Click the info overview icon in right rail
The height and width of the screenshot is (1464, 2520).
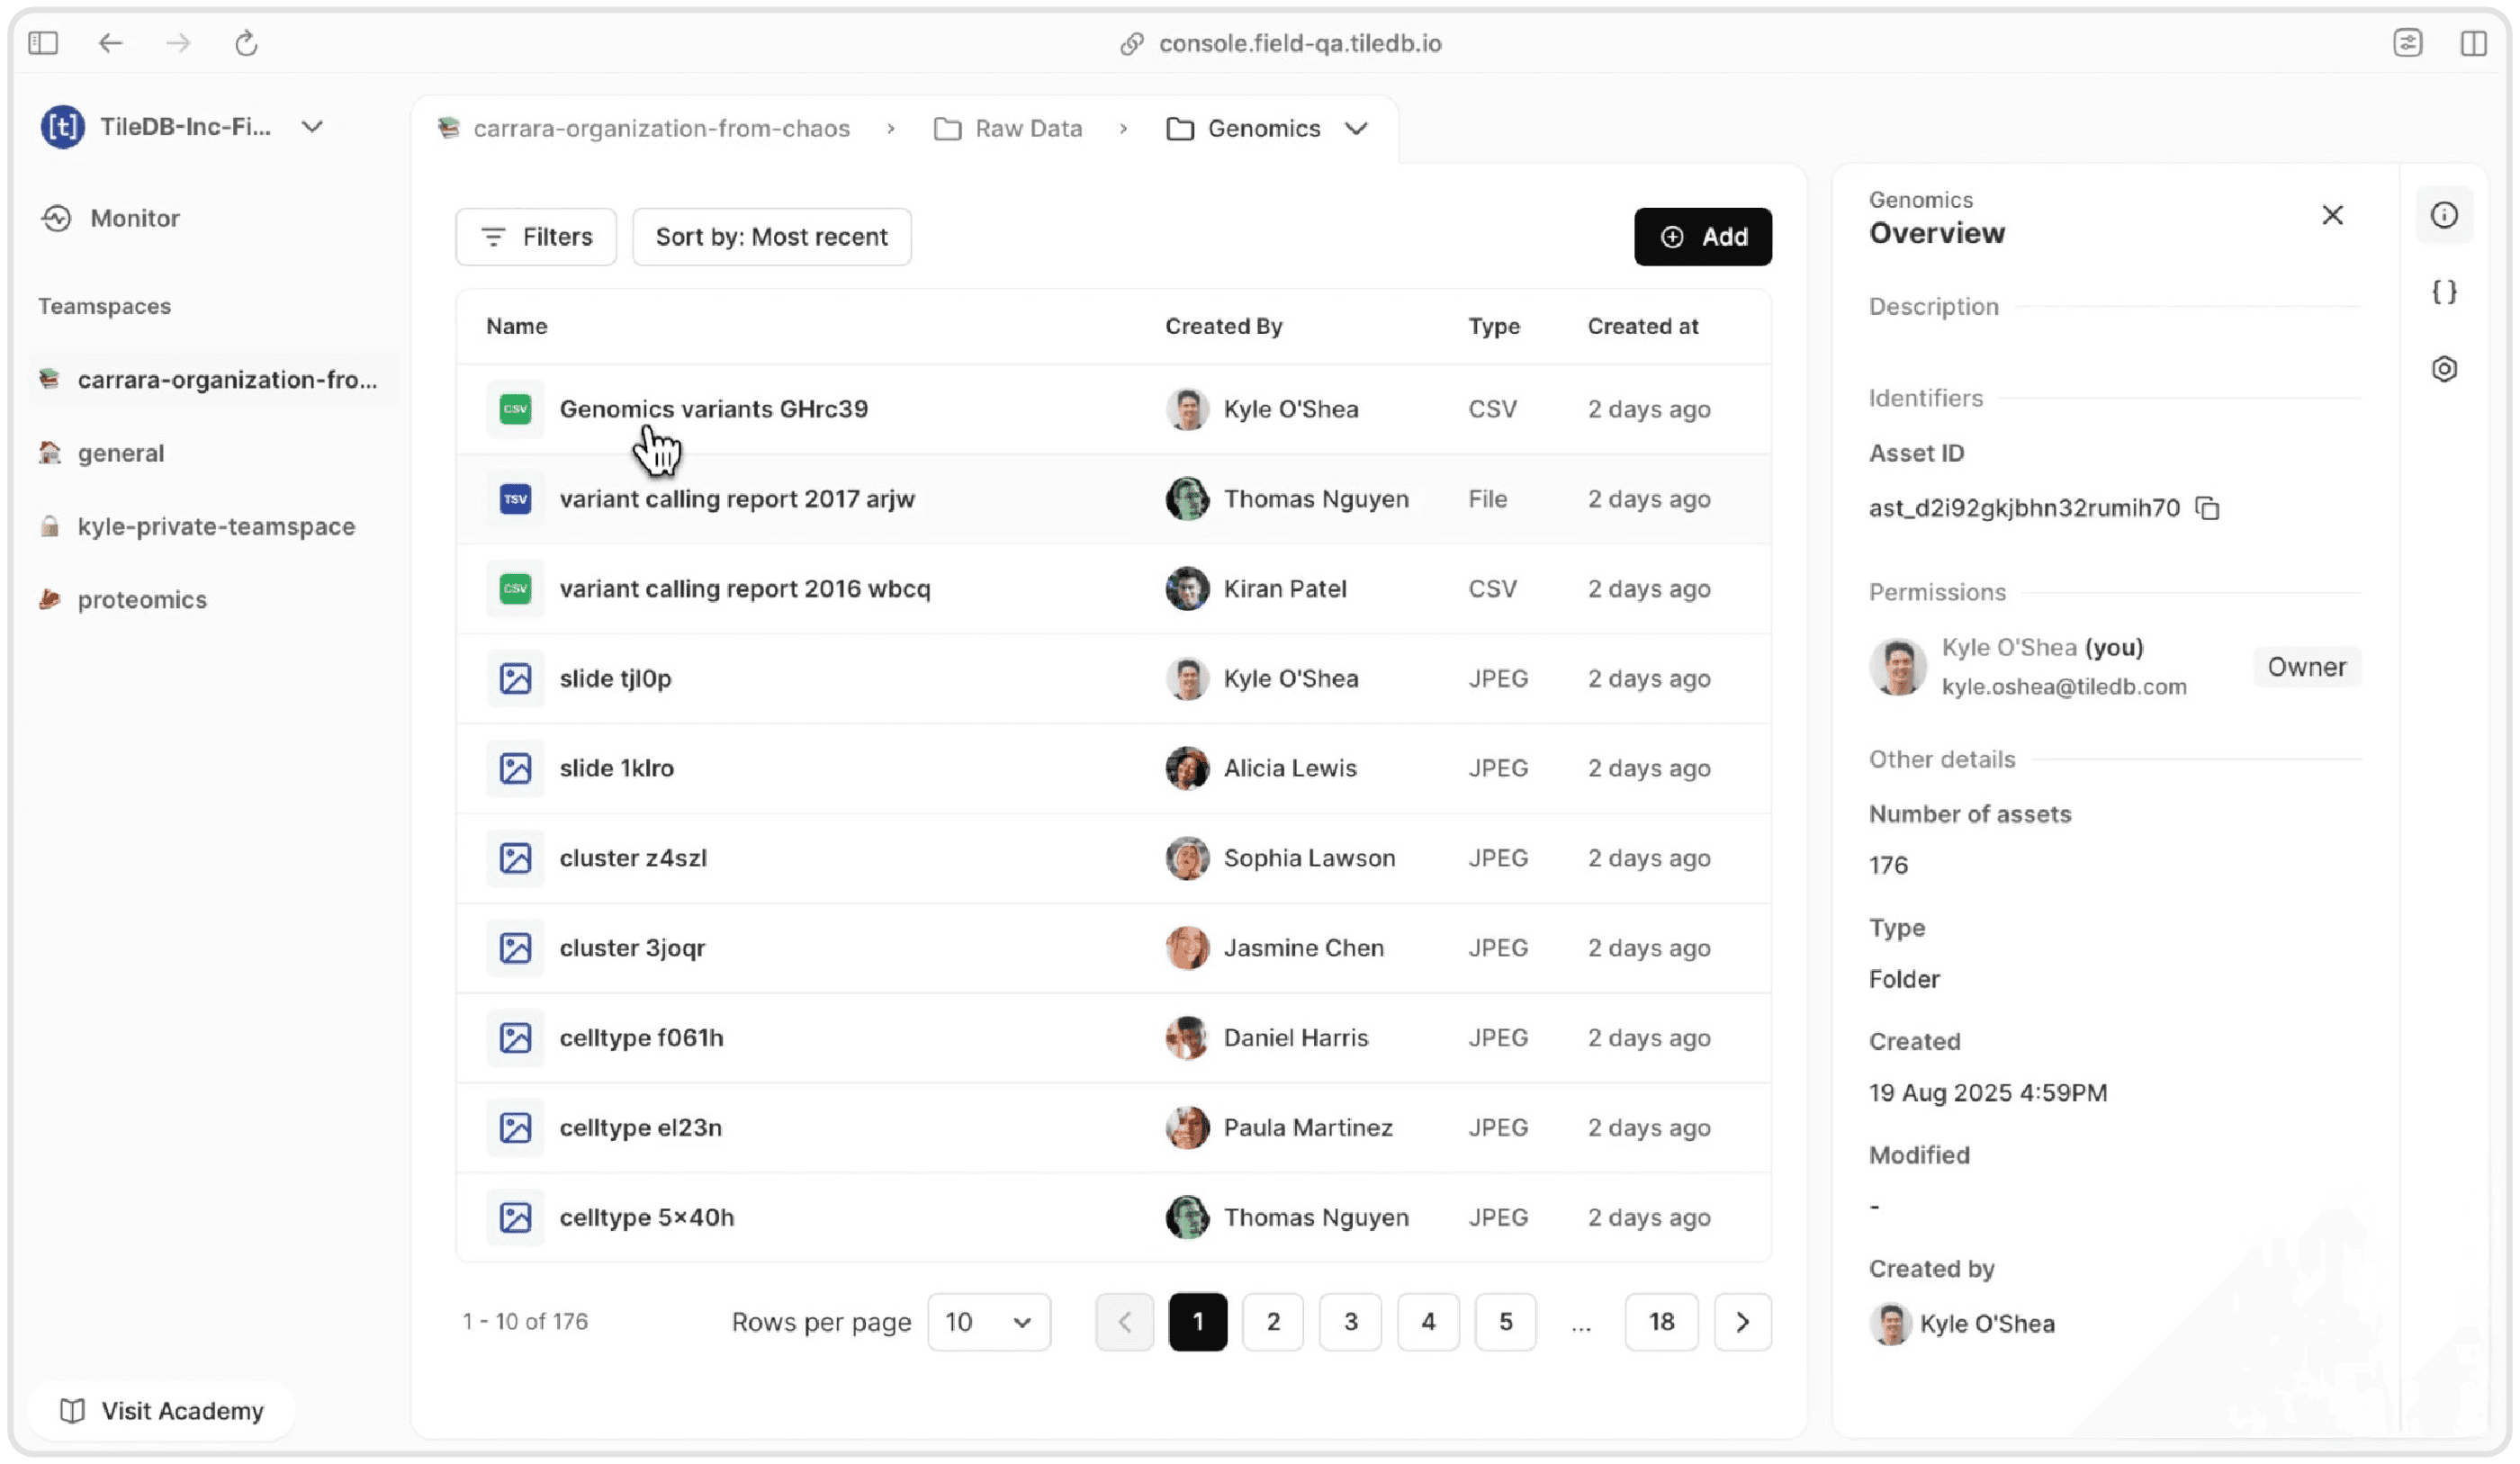tap(2444, 215)
